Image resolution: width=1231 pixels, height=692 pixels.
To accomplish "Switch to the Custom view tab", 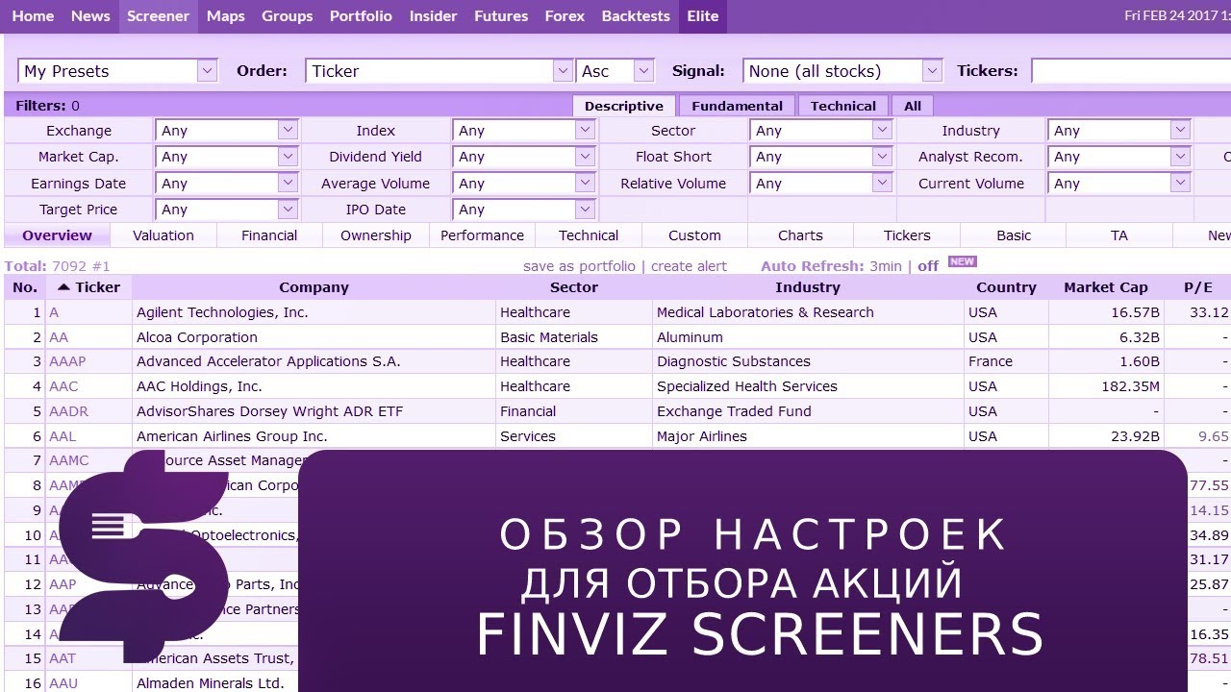I will click(694, 235).
